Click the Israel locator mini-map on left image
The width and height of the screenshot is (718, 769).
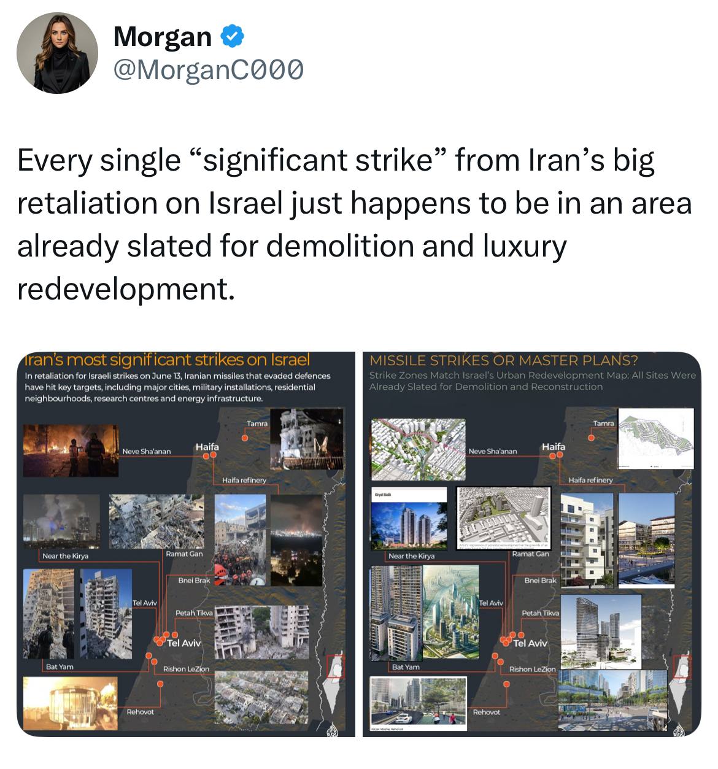pos(334,686)
